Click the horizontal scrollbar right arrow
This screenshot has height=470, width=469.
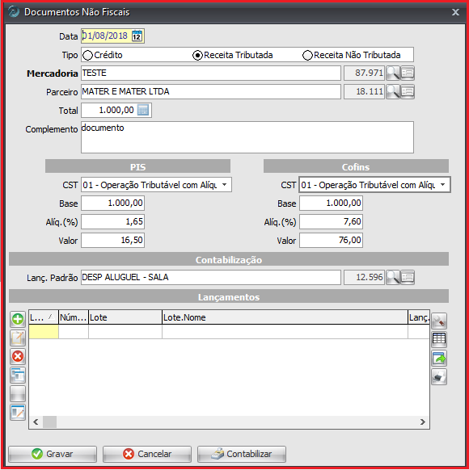(423, 422)
